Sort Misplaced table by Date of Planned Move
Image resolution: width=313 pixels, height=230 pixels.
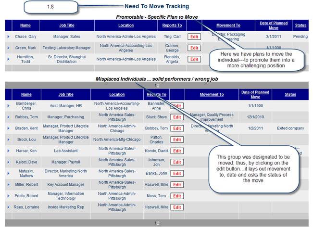(255, 94)
